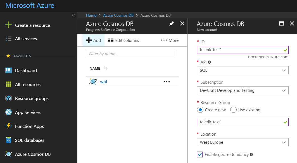This screenshot has height=163, width=297.
Task: Click the Create a resource plus icon
Action: pos(9,25)
